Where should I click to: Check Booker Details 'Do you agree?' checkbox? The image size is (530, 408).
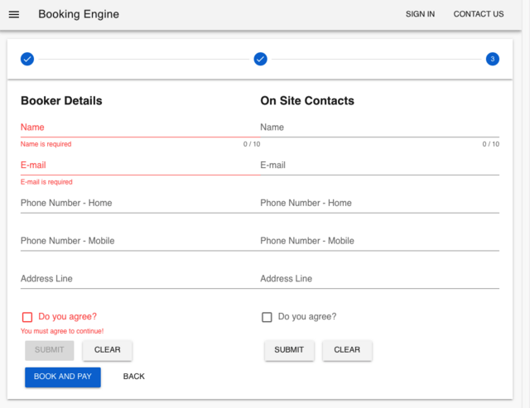point(27,317)
